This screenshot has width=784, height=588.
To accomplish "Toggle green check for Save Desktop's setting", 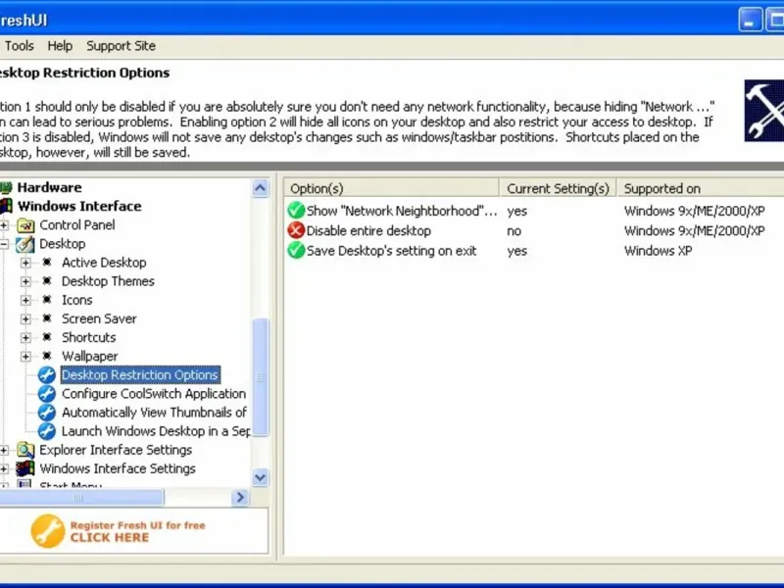I will [x=296, y=250].
